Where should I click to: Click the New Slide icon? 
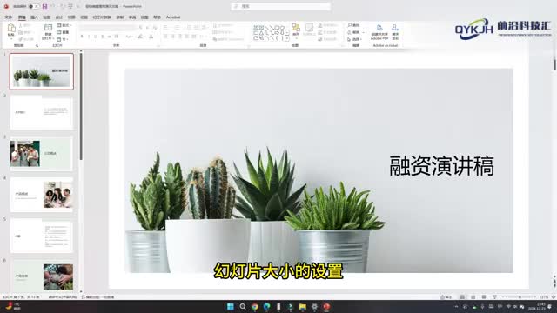click(x=48, y=28)
